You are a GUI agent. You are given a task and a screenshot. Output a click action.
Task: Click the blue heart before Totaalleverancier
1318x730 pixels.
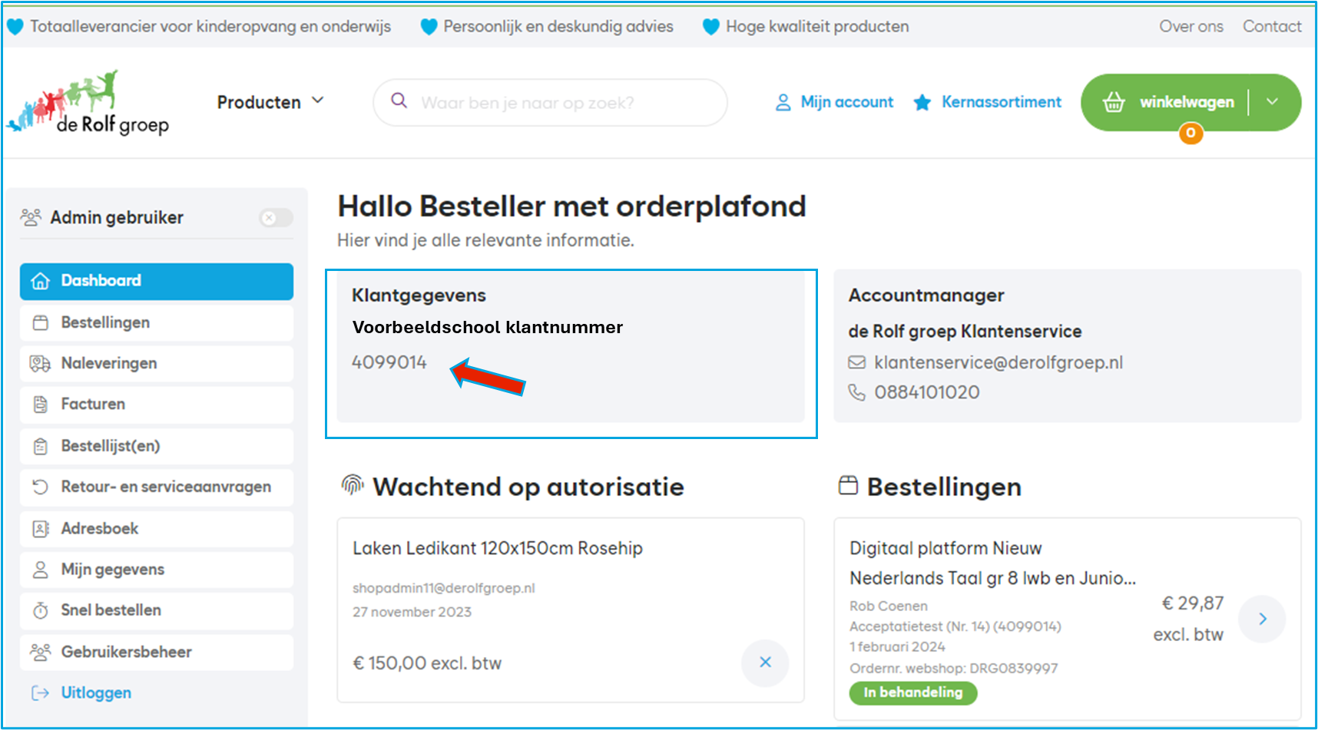coord(15,27)
